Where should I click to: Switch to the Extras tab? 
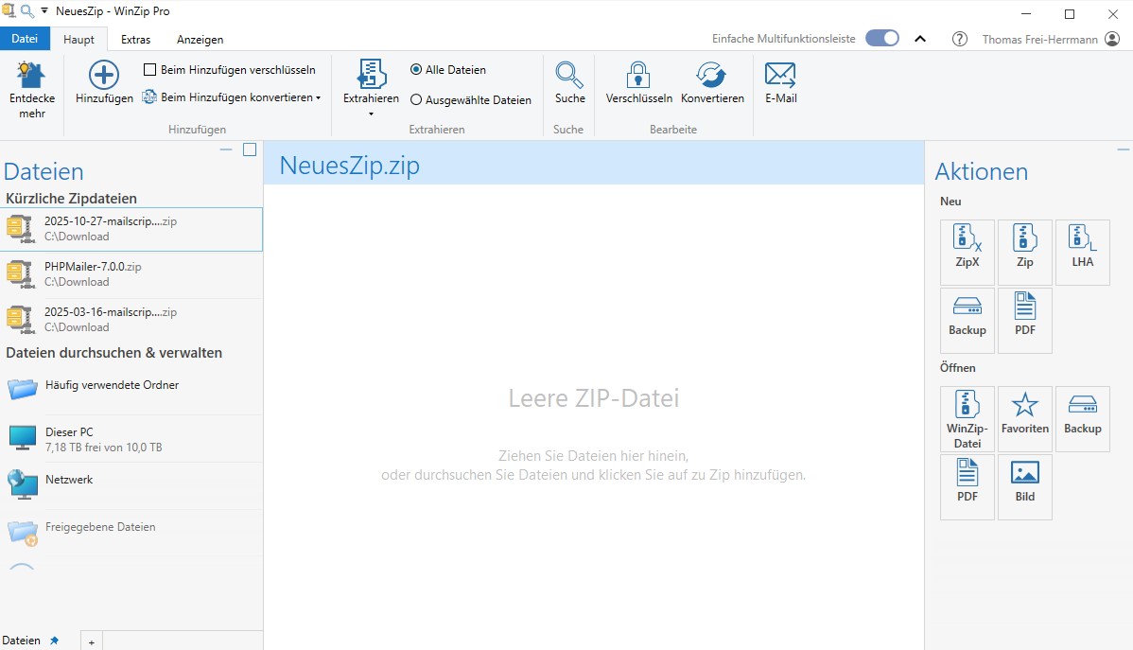click(135, 40)
